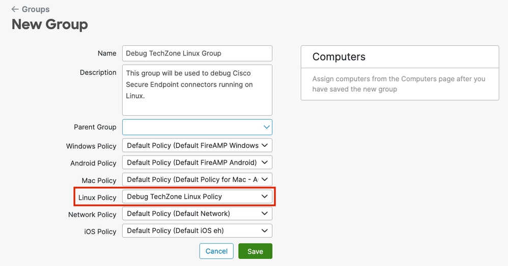Click the Linux Policy label text
The height and width of the screenshot is (266, 508).
97,197
